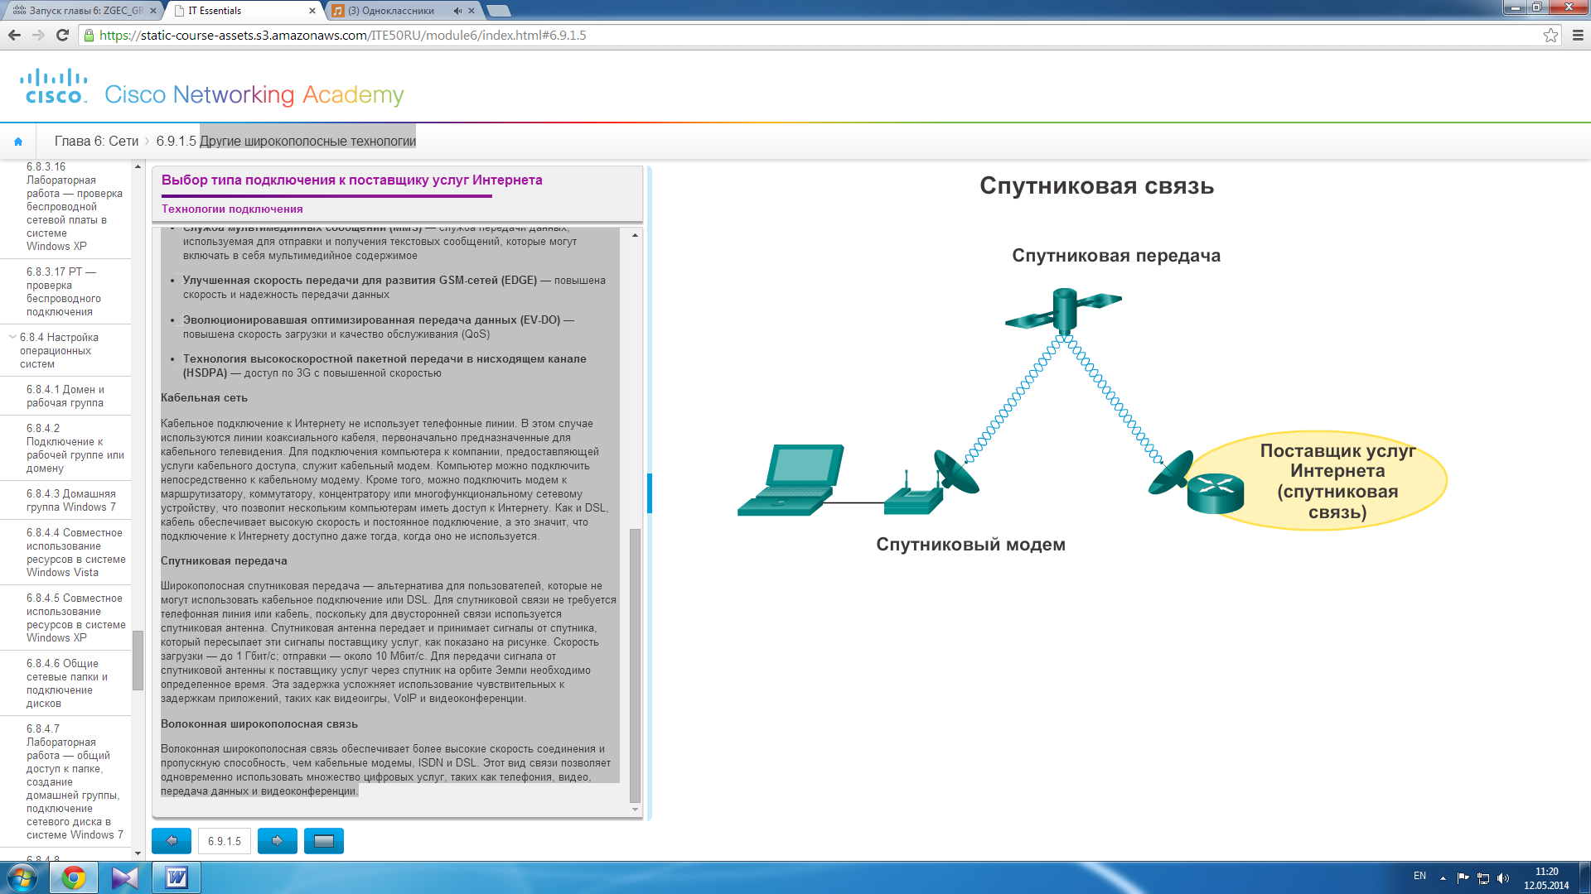This screenshot has width=1591, height=894.
Task: Click text panel scrollbar up arrow
Action: [635, 235]
